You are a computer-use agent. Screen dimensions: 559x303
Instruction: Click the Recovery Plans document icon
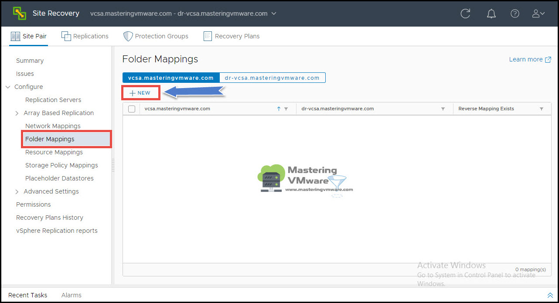click(208, 36)
